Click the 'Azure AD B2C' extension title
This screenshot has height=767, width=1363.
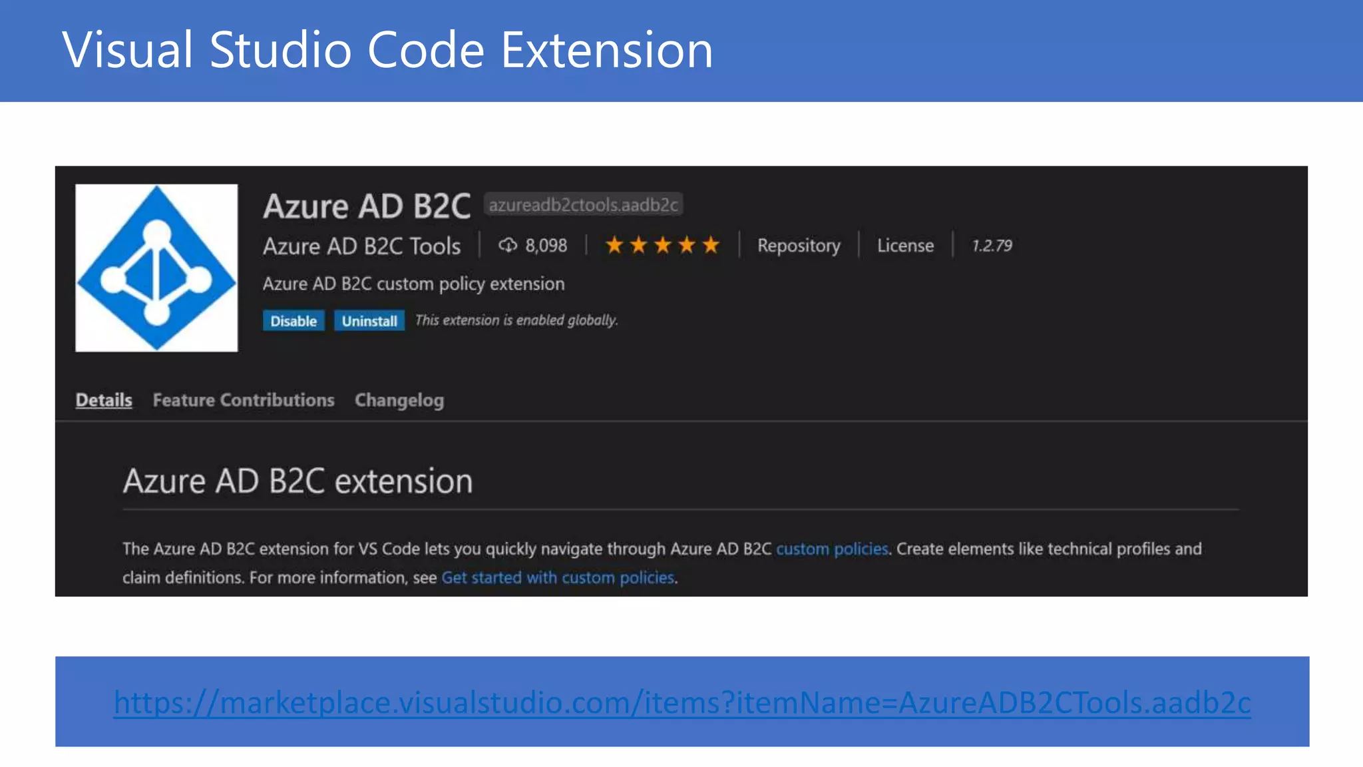(x=367, y=206)
